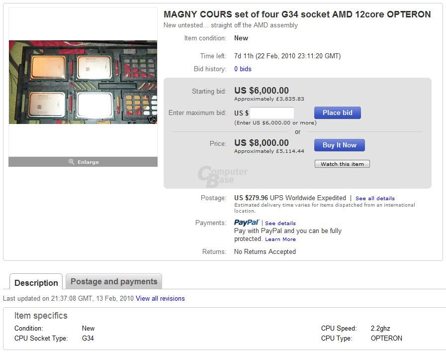Click the postage cost US $279.96
The width and height of the screenshot is (446, 354).
point(251,198)
